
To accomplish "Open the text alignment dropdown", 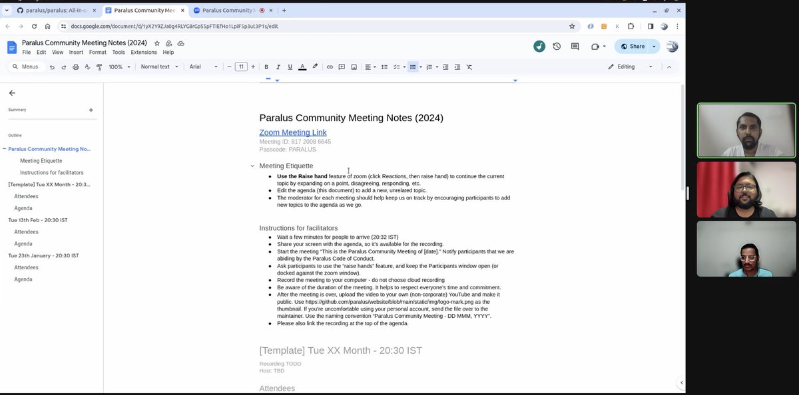I will tap(370, 67).
